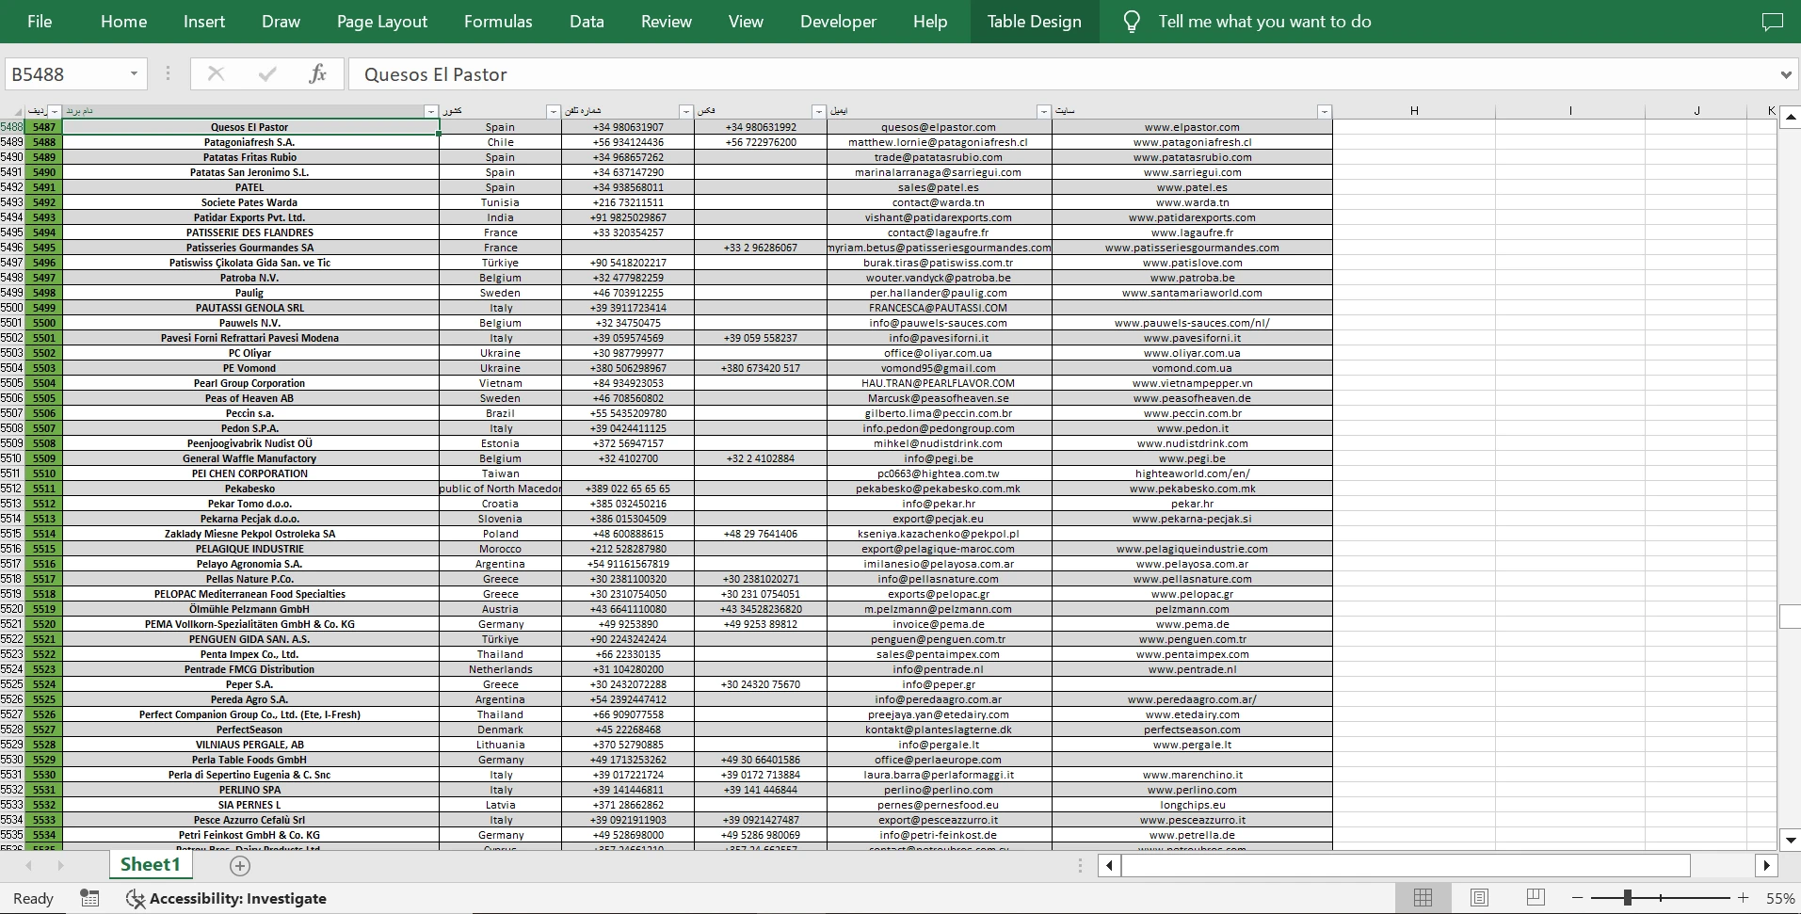
Task: Switch to Page Layout view
Action: [1479, 898]
